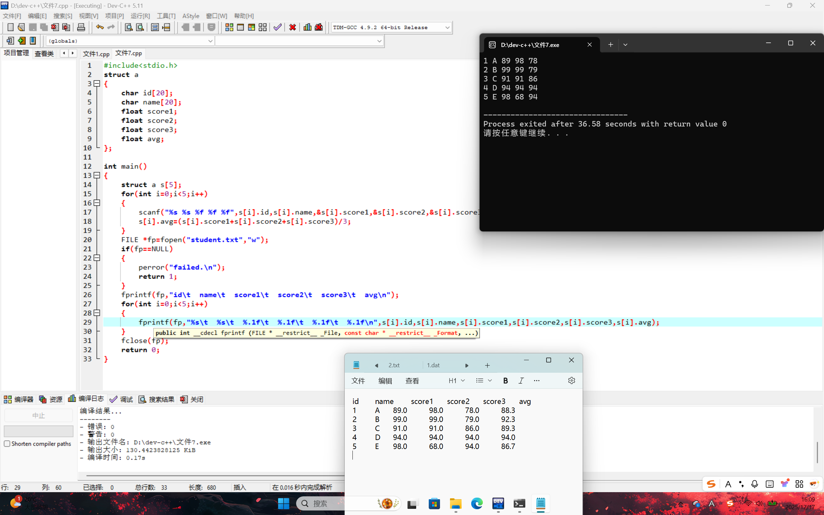Click the Profile analysis bar chart icon
Image resolution: width=824 pixels, height=515 pixels.
pyautogui.click(x=307, y=27)
